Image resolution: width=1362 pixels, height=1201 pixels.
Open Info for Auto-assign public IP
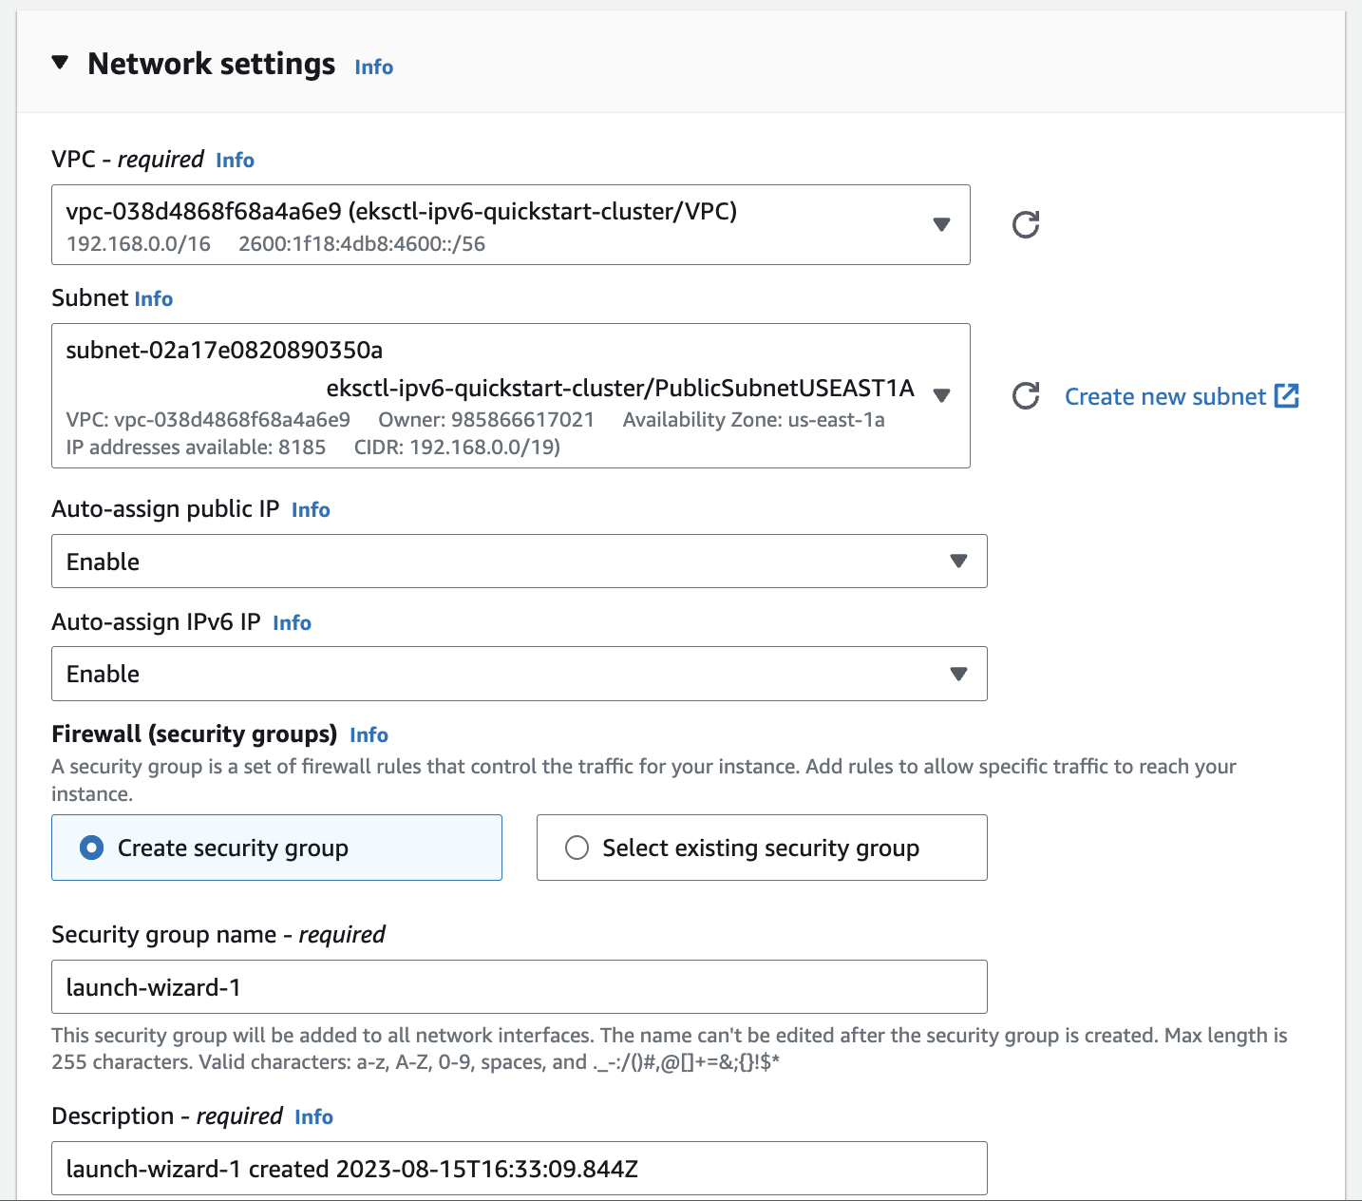311,509
